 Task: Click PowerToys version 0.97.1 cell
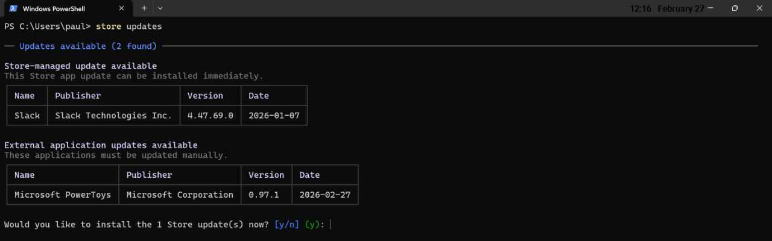tap(266, 195)
